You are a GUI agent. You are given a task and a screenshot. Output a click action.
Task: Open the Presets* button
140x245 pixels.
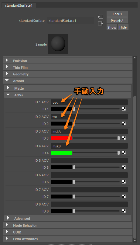117,21
